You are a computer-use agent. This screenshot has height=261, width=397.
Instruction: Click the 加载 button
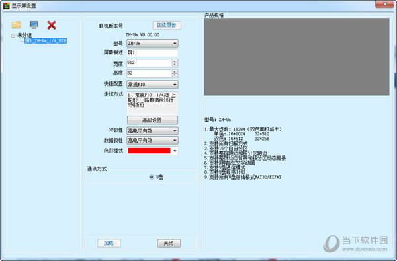(109, 243)
